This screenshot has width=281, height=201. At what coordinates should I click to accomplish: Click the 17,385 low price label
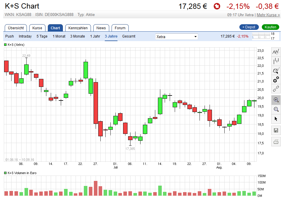[130, 149]
